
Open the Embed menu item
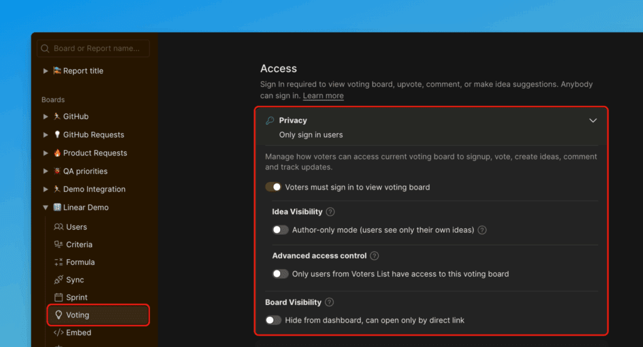point(79,333)
